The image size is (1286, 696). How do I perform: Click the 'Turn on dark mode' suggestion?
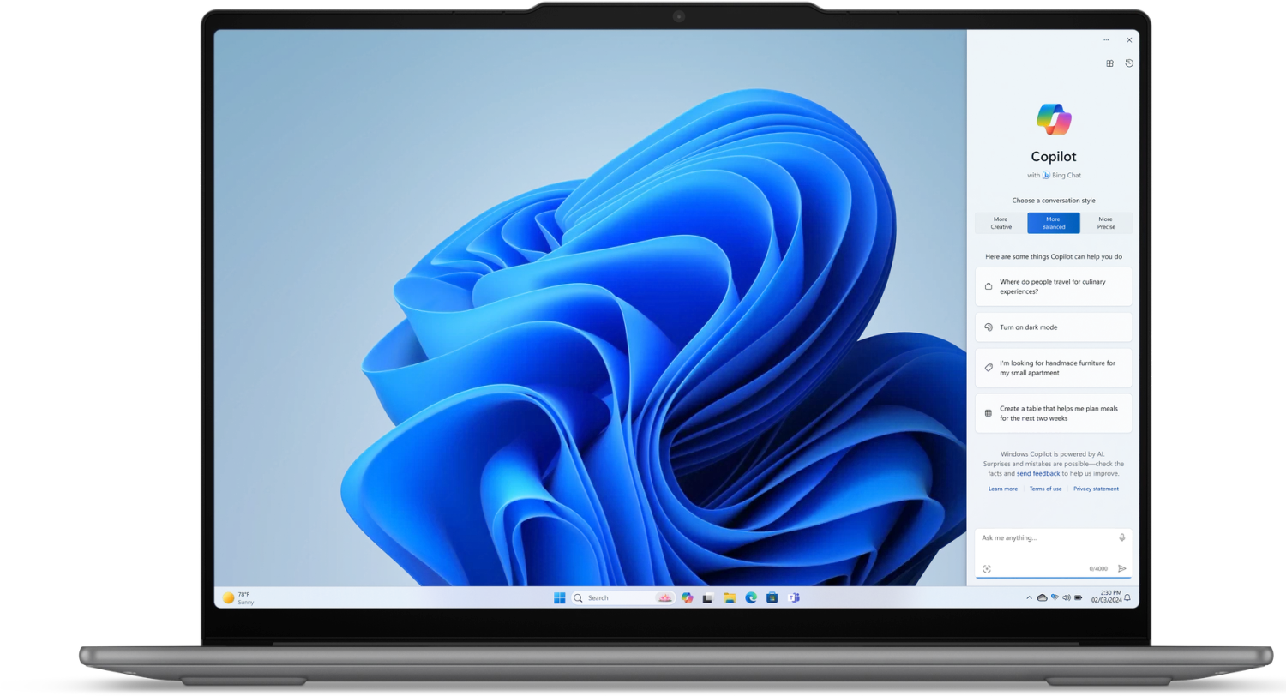point(1053,327)
